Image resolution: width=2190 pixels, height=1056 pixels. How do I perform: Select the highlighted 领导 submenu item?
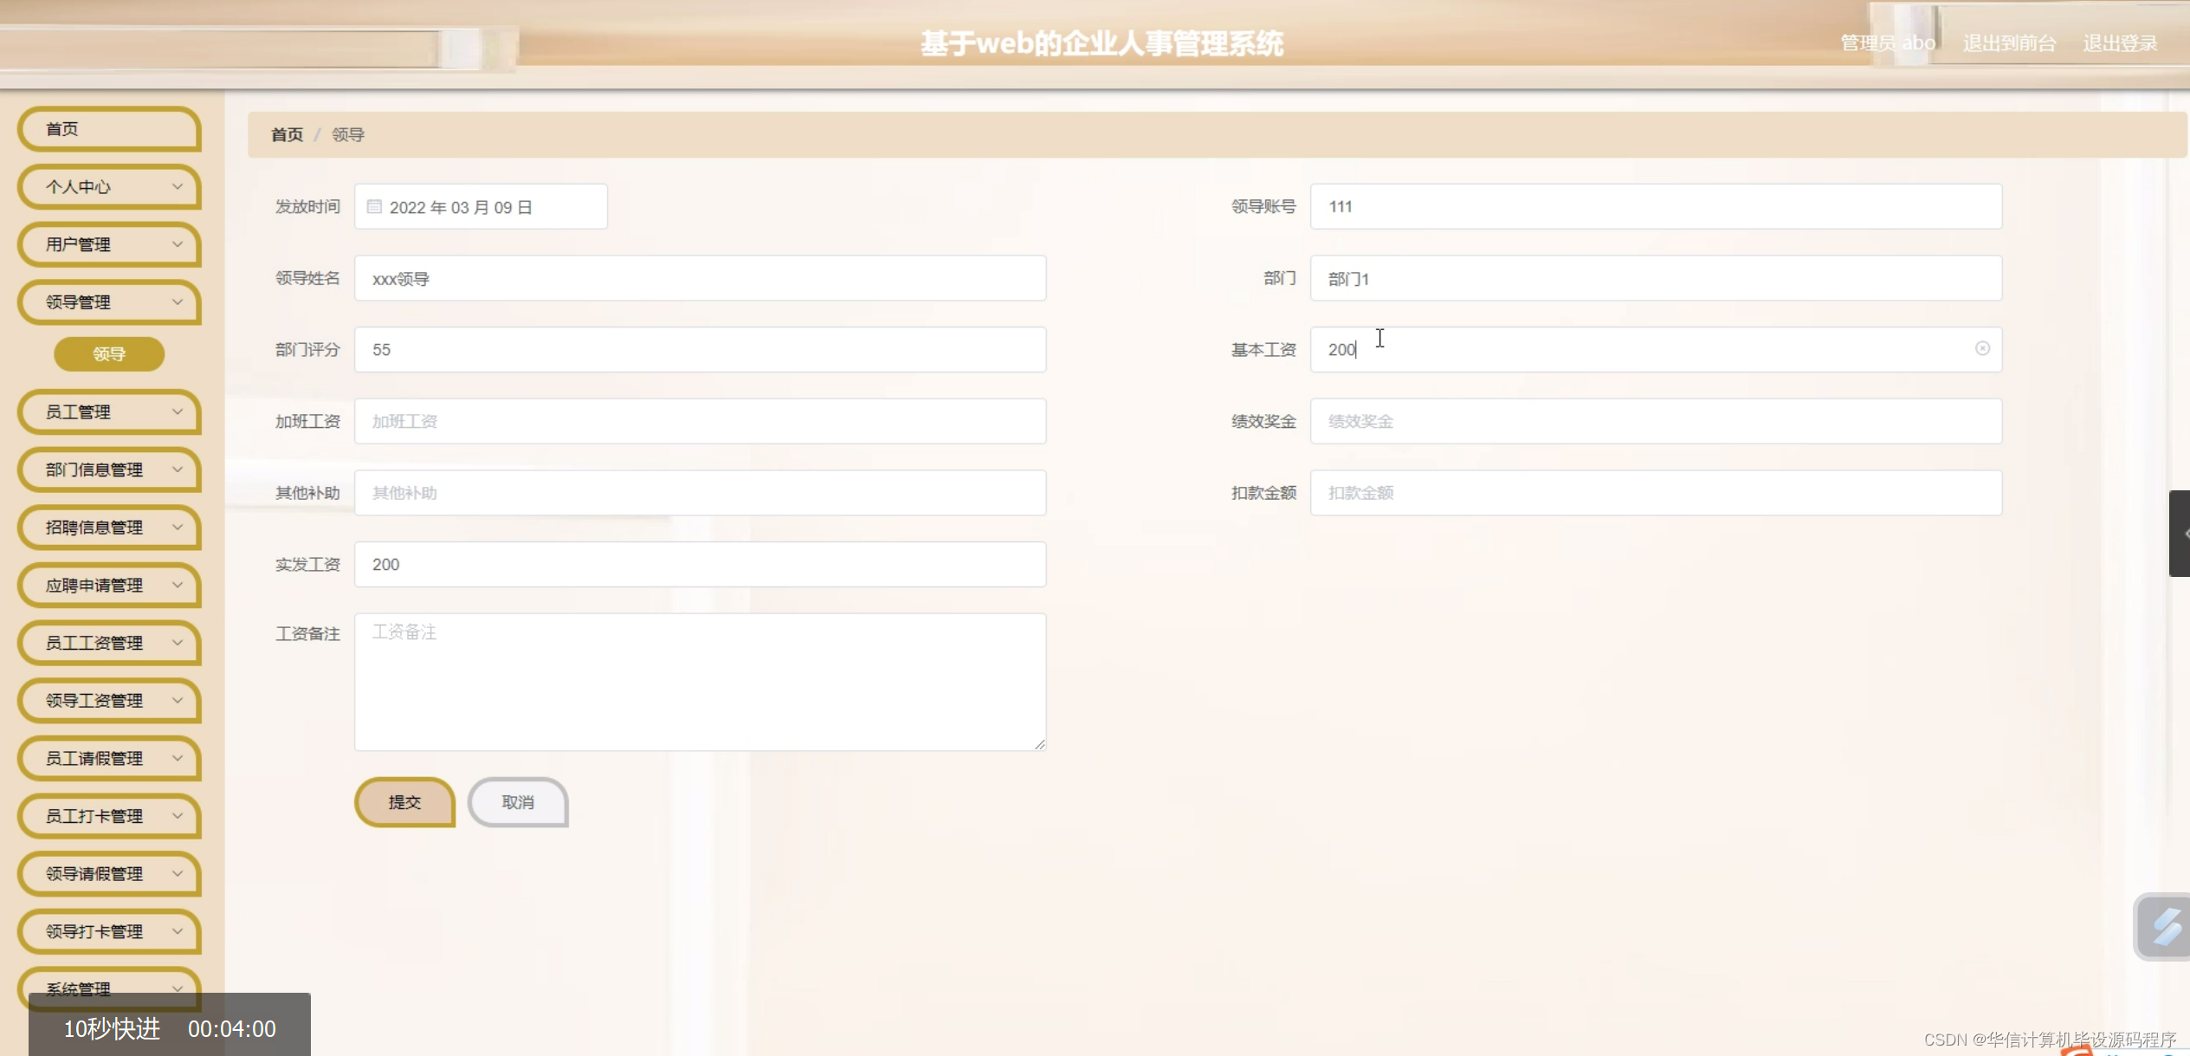(109, 354)
